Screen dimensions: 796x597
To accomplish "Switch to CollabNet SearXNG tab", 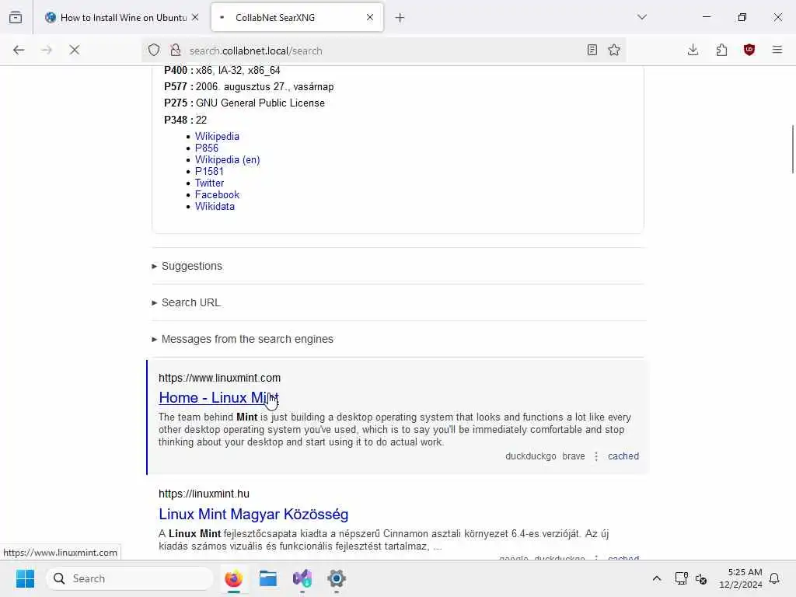I will pyautogui.click(x=297, y=18).
